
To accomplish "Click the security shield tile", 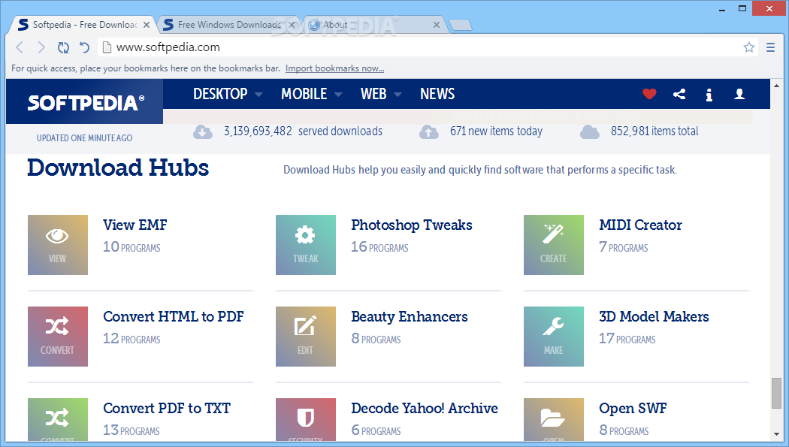I will 305,420.
